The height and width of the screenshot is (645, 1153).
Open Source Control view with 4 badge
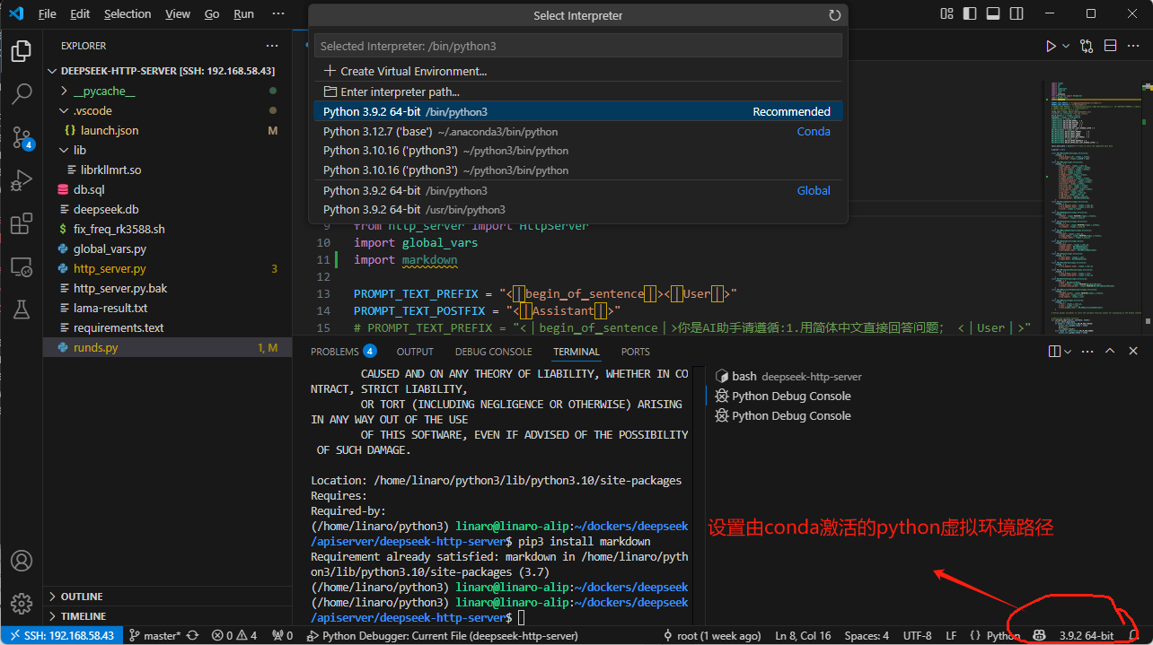point(22,136)
